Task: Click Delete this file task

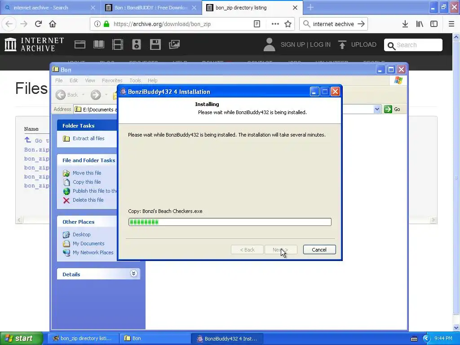Action: 88,200
